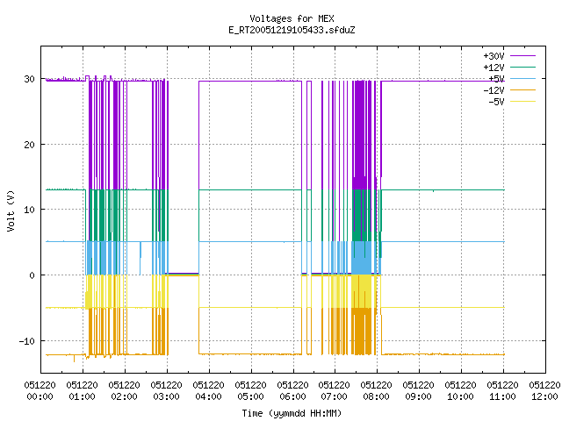The image size is (562, 421).
Task: Click the orange -12V legend line sample
Action: coord(522,89)
